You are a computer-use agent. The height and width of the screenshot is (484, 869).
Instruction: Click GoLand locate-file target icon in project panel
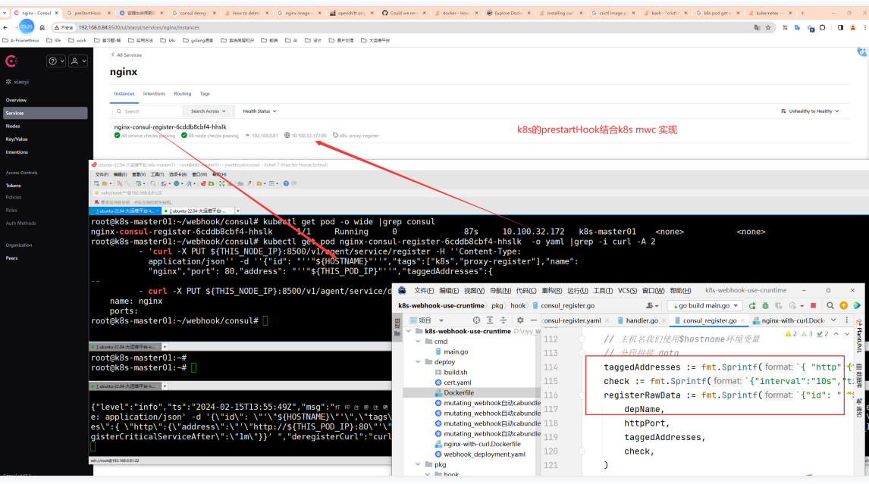click(477, 320)
